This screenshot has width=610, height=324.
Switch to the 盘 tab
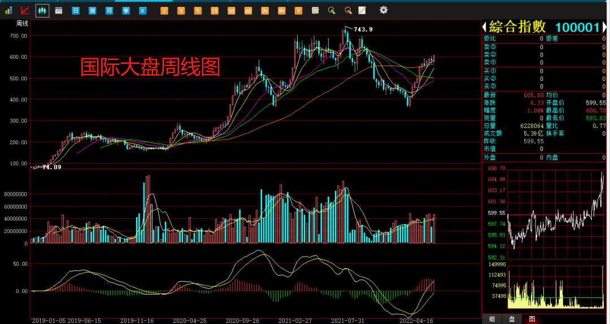512,319
